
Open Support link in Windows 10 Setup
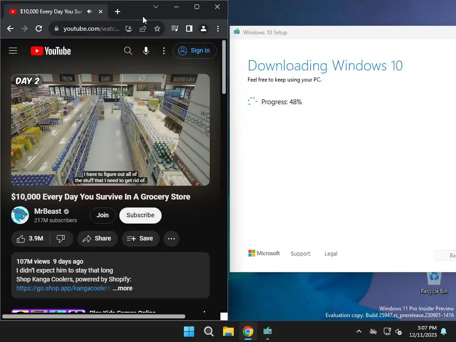point(301,253)
